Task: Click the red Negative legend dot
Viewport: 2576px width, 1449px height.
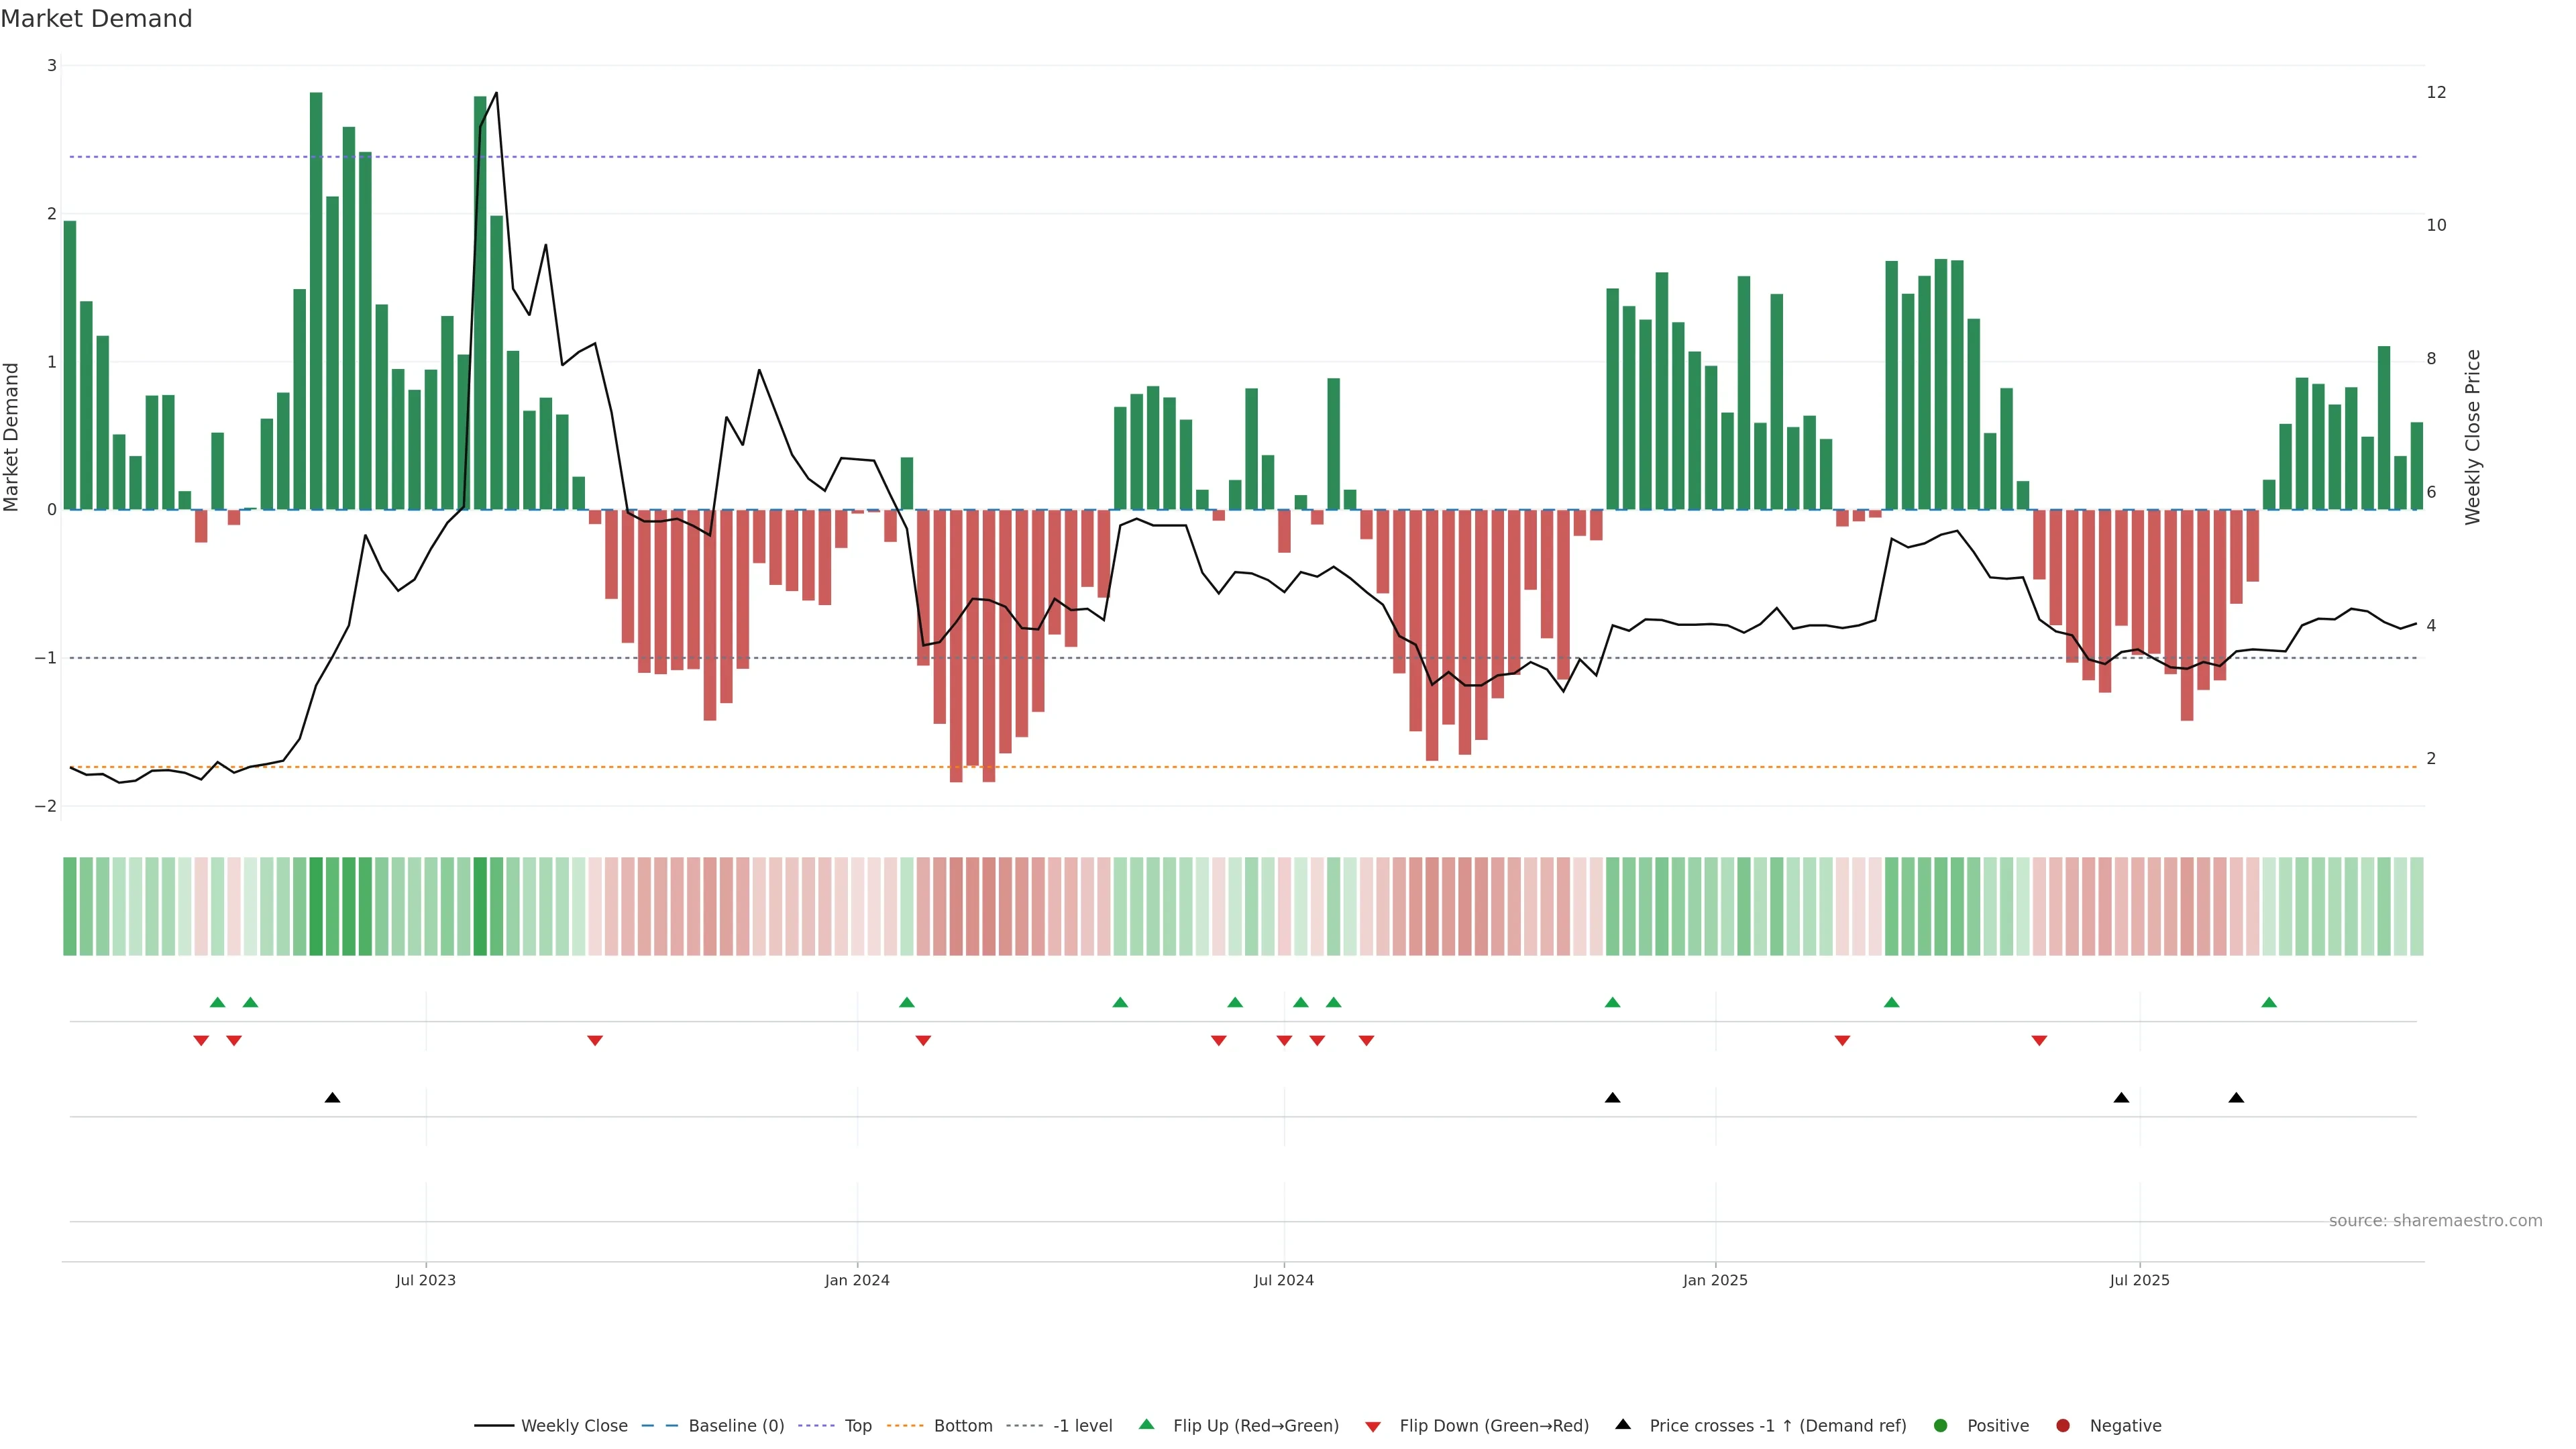Action: [2063, 1426]
